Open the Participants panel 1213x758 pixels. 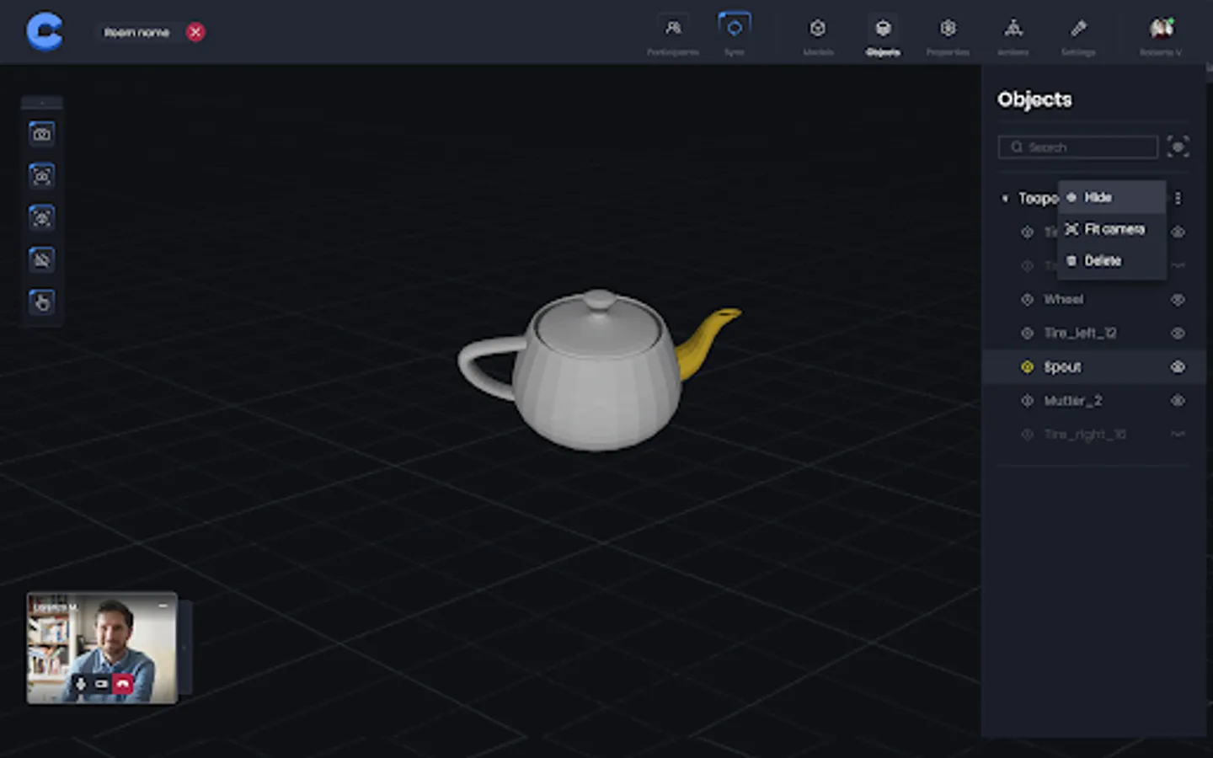(673, 35)
